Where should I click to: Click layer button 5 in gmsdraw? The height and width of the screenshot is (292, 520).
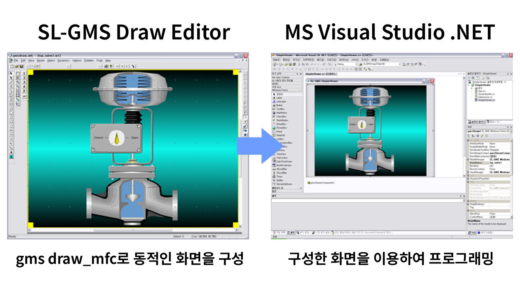point(24,91)
